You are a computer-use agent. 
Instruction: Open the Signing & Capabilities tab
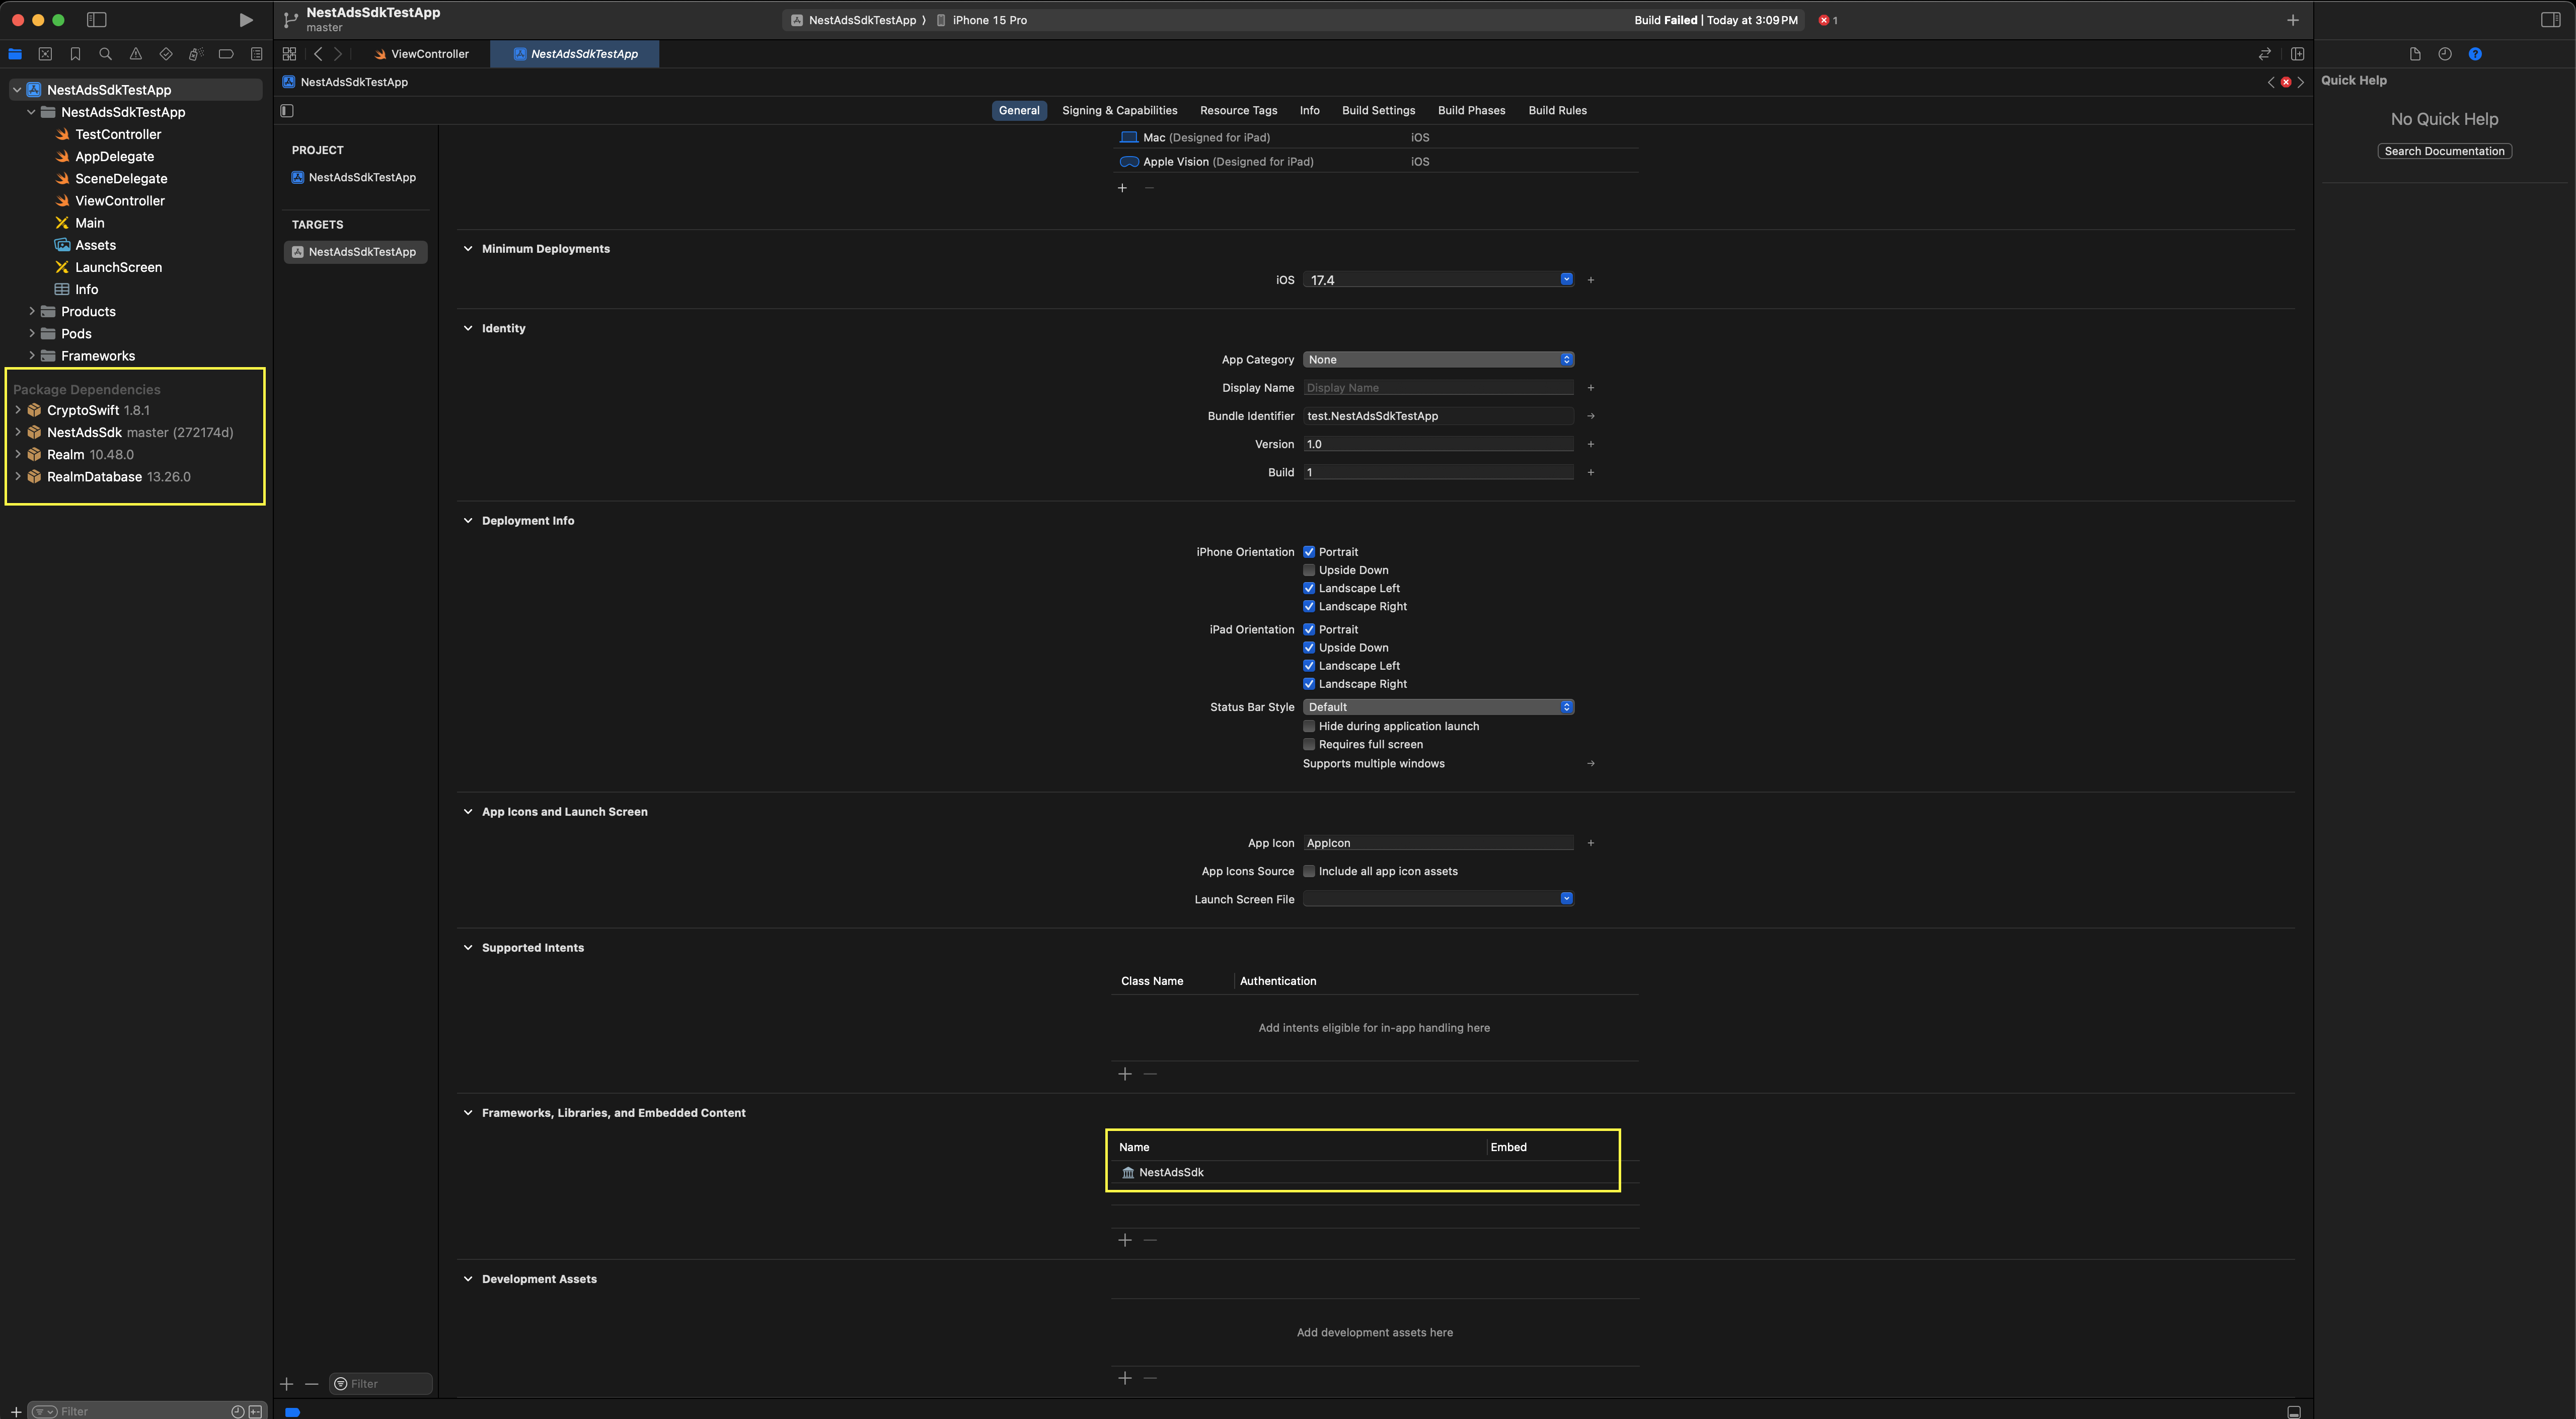coord(1119,110)
